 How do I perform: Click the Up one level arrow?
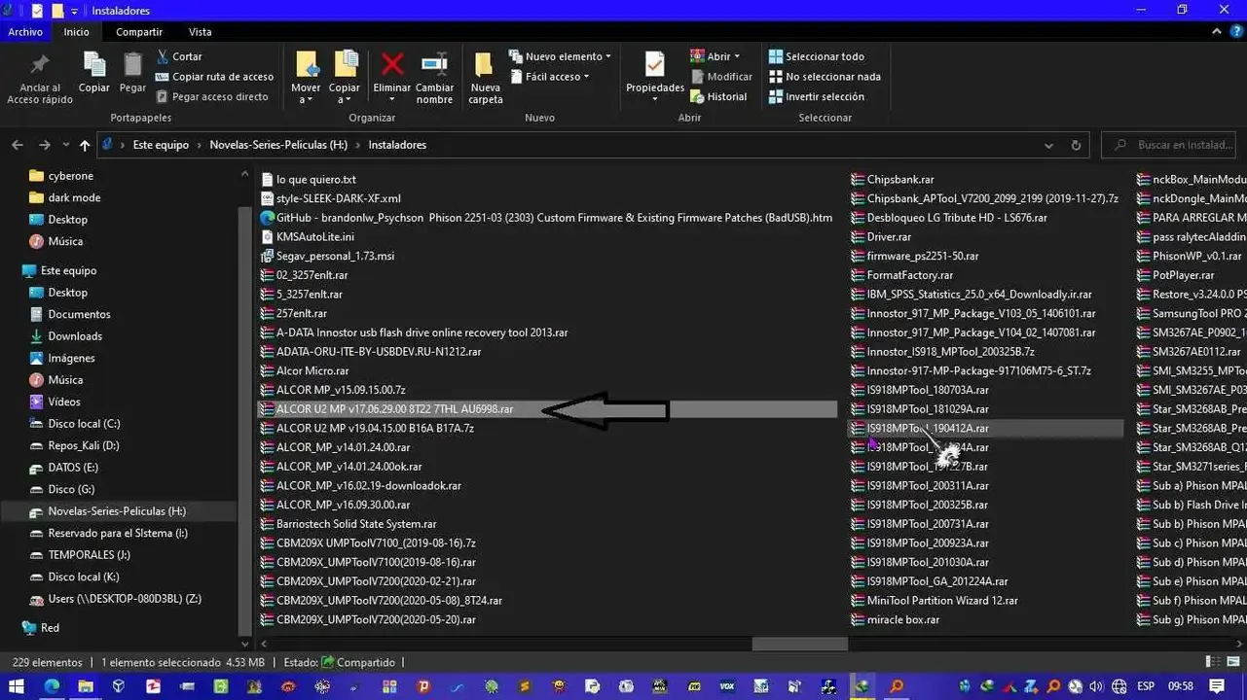pyautogui.click(x=85, y=145)
